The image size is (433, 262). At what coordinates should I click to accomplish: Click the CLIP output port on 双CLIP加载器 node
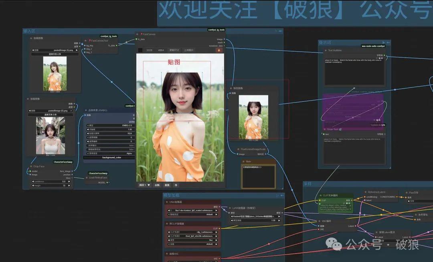point(219,228)
